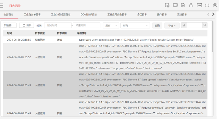
Task: Click the Request download event detail text
Action: point(142,108)
